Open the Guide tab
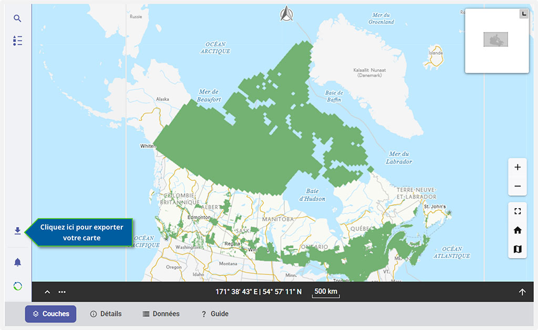Viewport: 538px width, 330px height. pyautogui.click(x=215, y=314)
